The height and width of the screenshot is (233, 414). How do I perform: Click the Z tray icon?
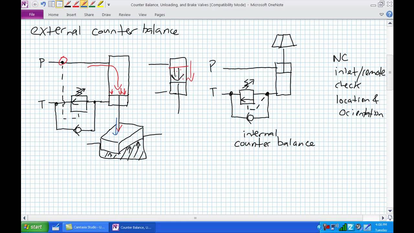(351, 227)
